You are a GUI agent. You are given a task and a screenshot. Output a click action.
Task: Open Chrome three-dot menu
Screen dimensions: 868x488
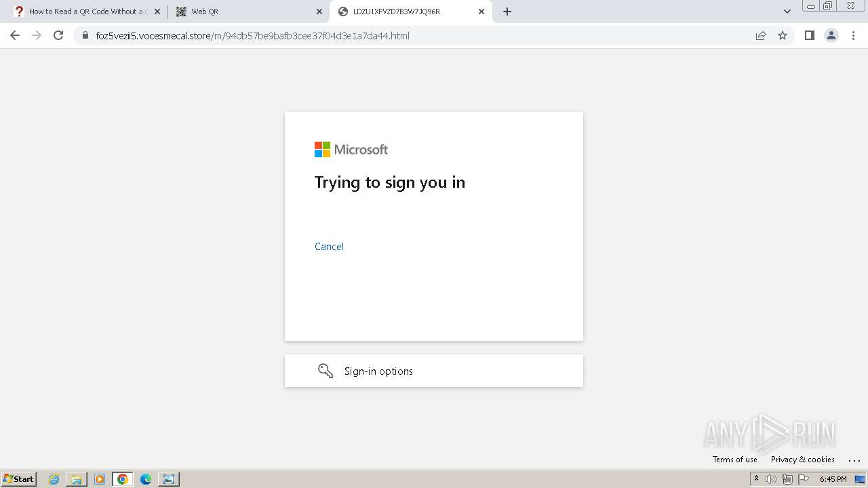coord(854,35)
